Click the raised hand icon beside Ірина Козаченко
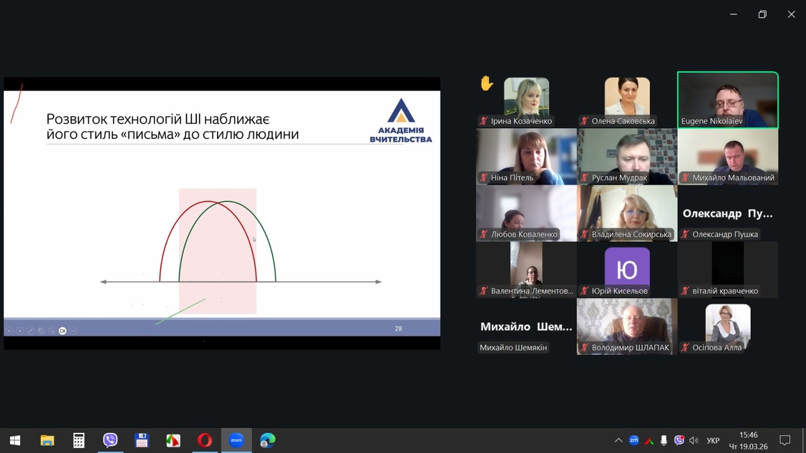 [x=486, y=83]
